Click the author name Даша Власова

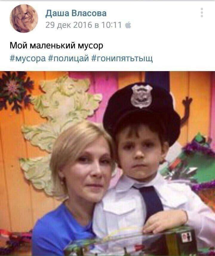(x=76, y=13)
